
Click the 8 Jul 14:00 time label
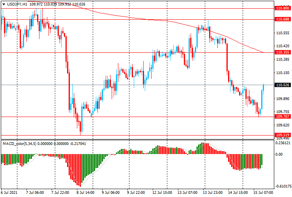click(85, 192)
